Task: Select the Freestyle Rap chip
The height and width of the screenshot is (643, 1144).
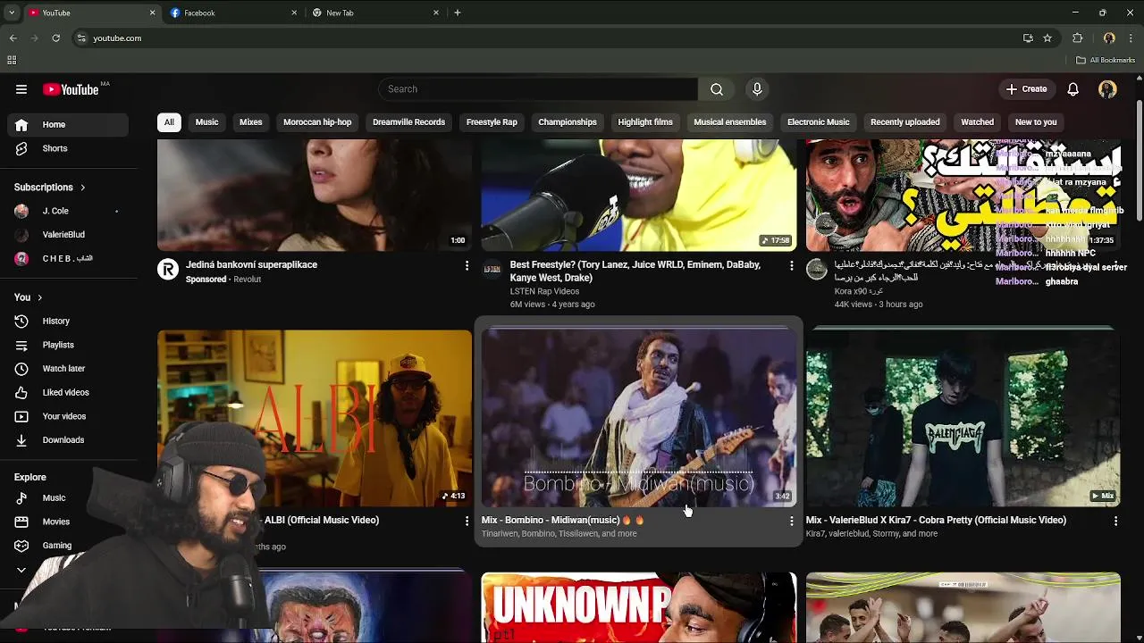Action: [x=492, y=122]
